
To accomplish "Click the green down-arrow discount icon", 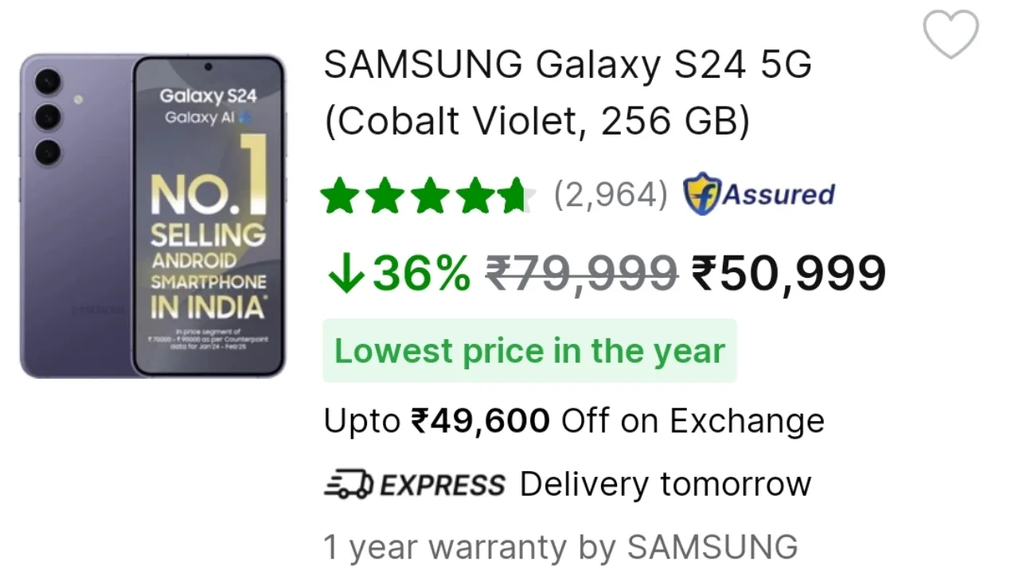I will (x=346, y=275).
